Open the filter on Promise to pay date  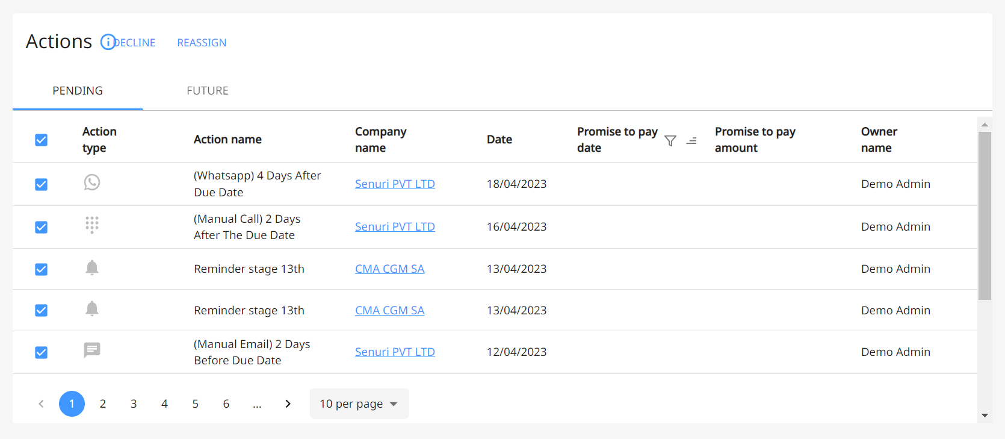click(670, 140)
